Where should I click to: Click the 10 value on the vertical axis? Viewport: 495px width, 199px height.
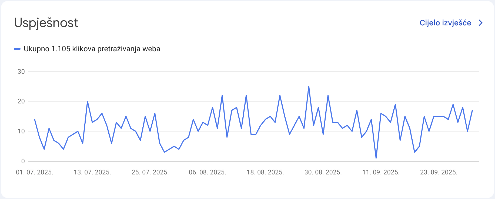(x=21, y=131)
